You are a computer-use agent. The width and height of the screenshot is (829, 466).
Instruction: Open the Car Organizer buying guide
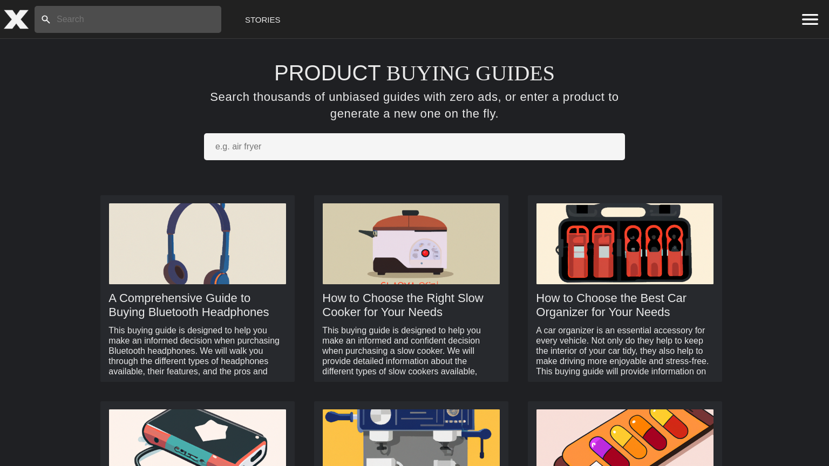tap(611, 305)
